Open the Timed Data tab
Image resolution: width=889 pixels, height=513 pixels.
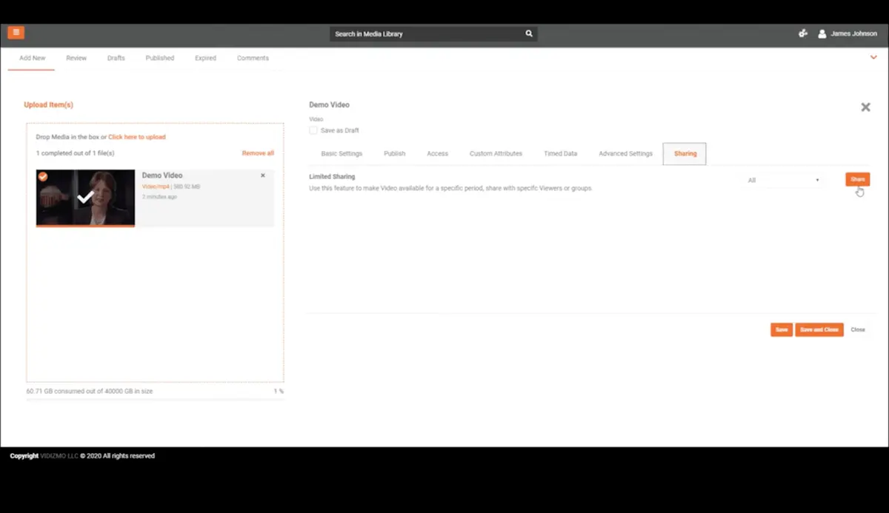click(560, 153)
